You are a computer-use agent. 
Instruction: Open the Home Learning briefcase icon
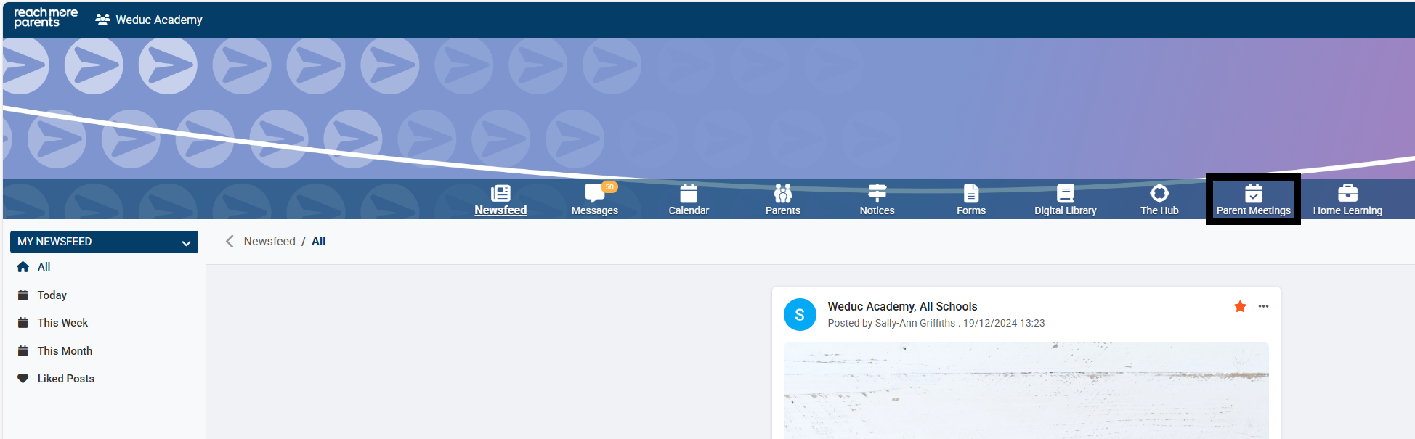click(1347, 194)
